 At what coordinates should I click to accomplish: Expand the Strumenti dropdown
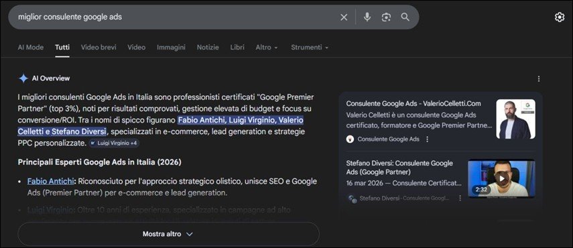(310, 48)
